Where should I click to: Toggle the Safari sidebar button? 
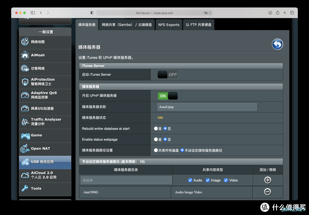(33, 13)
